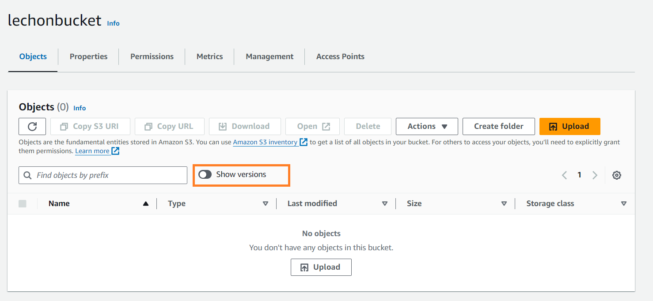
Task: Click the refresh objects icon button
Action: [x=32, y=127]
